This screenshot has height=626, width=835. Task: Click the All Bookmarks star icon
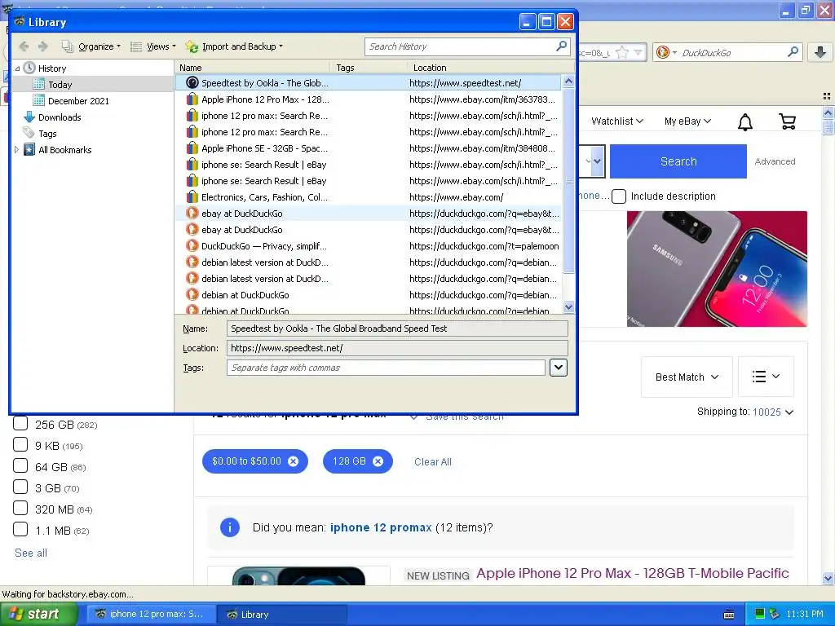(x=29, y=150)
